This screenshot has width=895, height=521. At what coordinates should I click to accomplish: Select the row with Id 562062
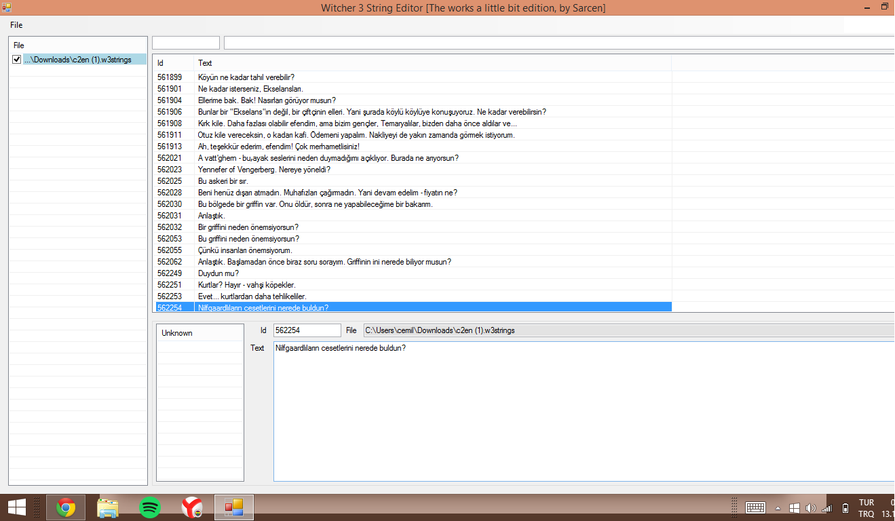[413, 262]
